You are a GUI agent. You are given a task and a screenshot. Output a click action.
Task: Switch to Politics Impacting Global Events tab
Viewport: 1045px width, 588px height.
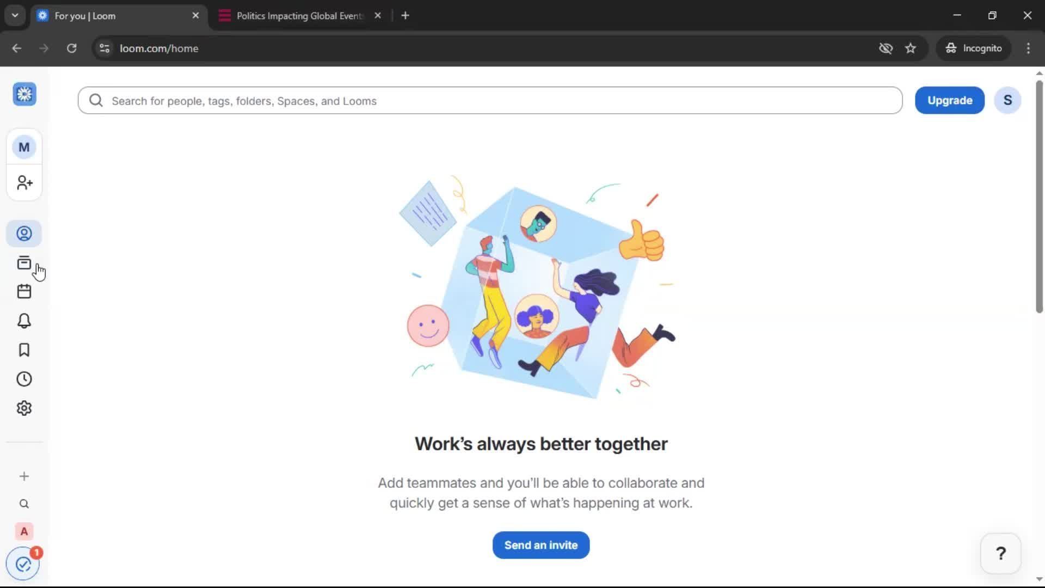tap(298, 16)
